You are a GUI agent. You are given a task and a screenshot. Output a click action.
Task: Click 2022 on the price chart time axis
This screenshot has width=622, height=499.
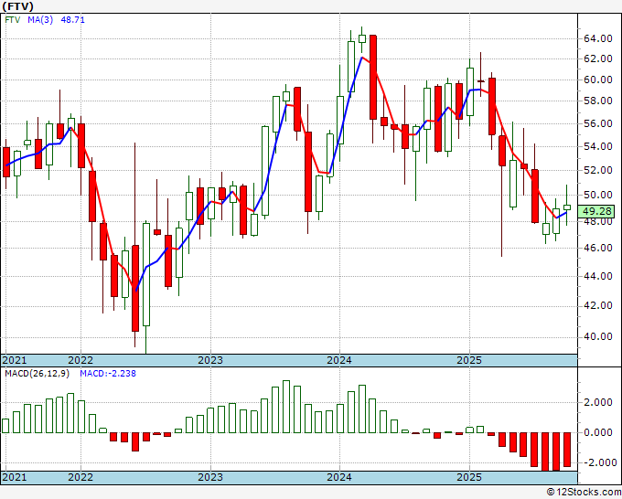(x=80, y=361)
